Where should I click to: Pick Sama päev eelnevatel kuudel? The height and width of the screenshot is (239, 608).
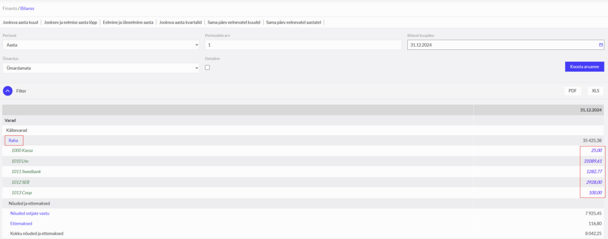(234, 23)
